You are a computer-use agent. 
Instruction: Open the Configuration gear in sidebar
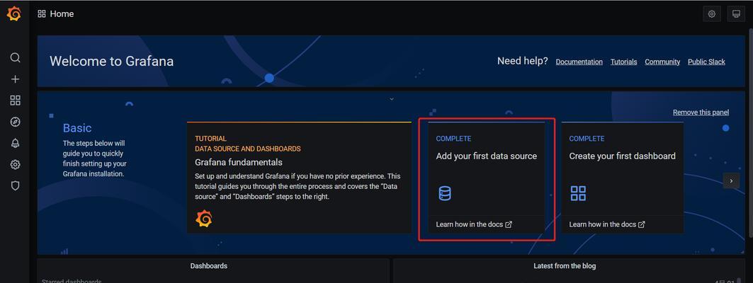pyautogui.click(x=16, y=165)
